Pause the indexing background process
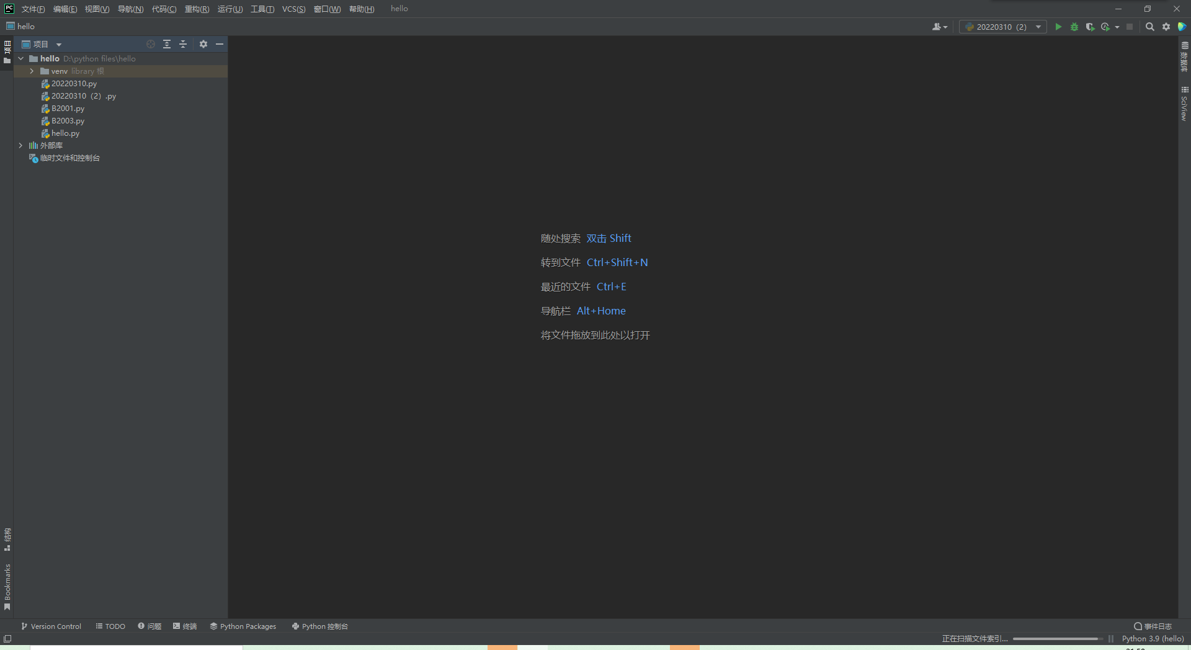Viewport: 1191px width, 650px height. (x=1111, y=639)
